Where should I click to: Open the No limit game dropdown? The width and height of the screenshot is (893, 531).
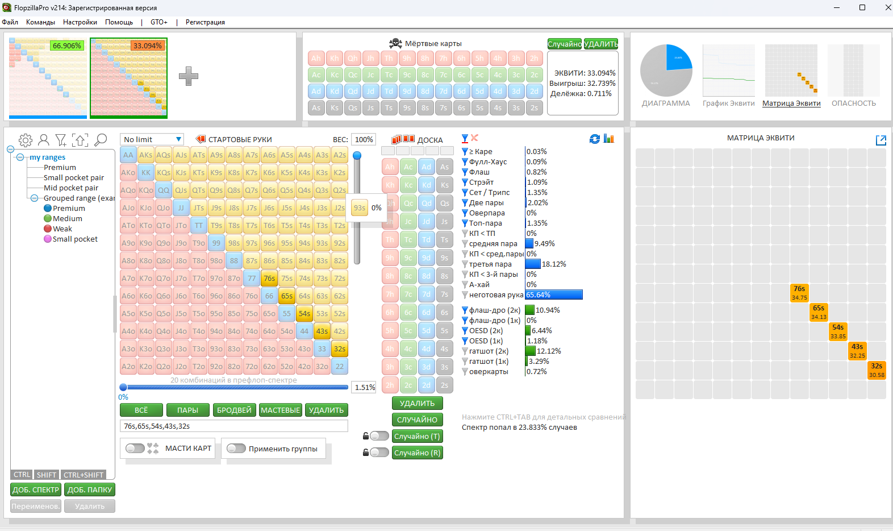click(x=152, y=139)
